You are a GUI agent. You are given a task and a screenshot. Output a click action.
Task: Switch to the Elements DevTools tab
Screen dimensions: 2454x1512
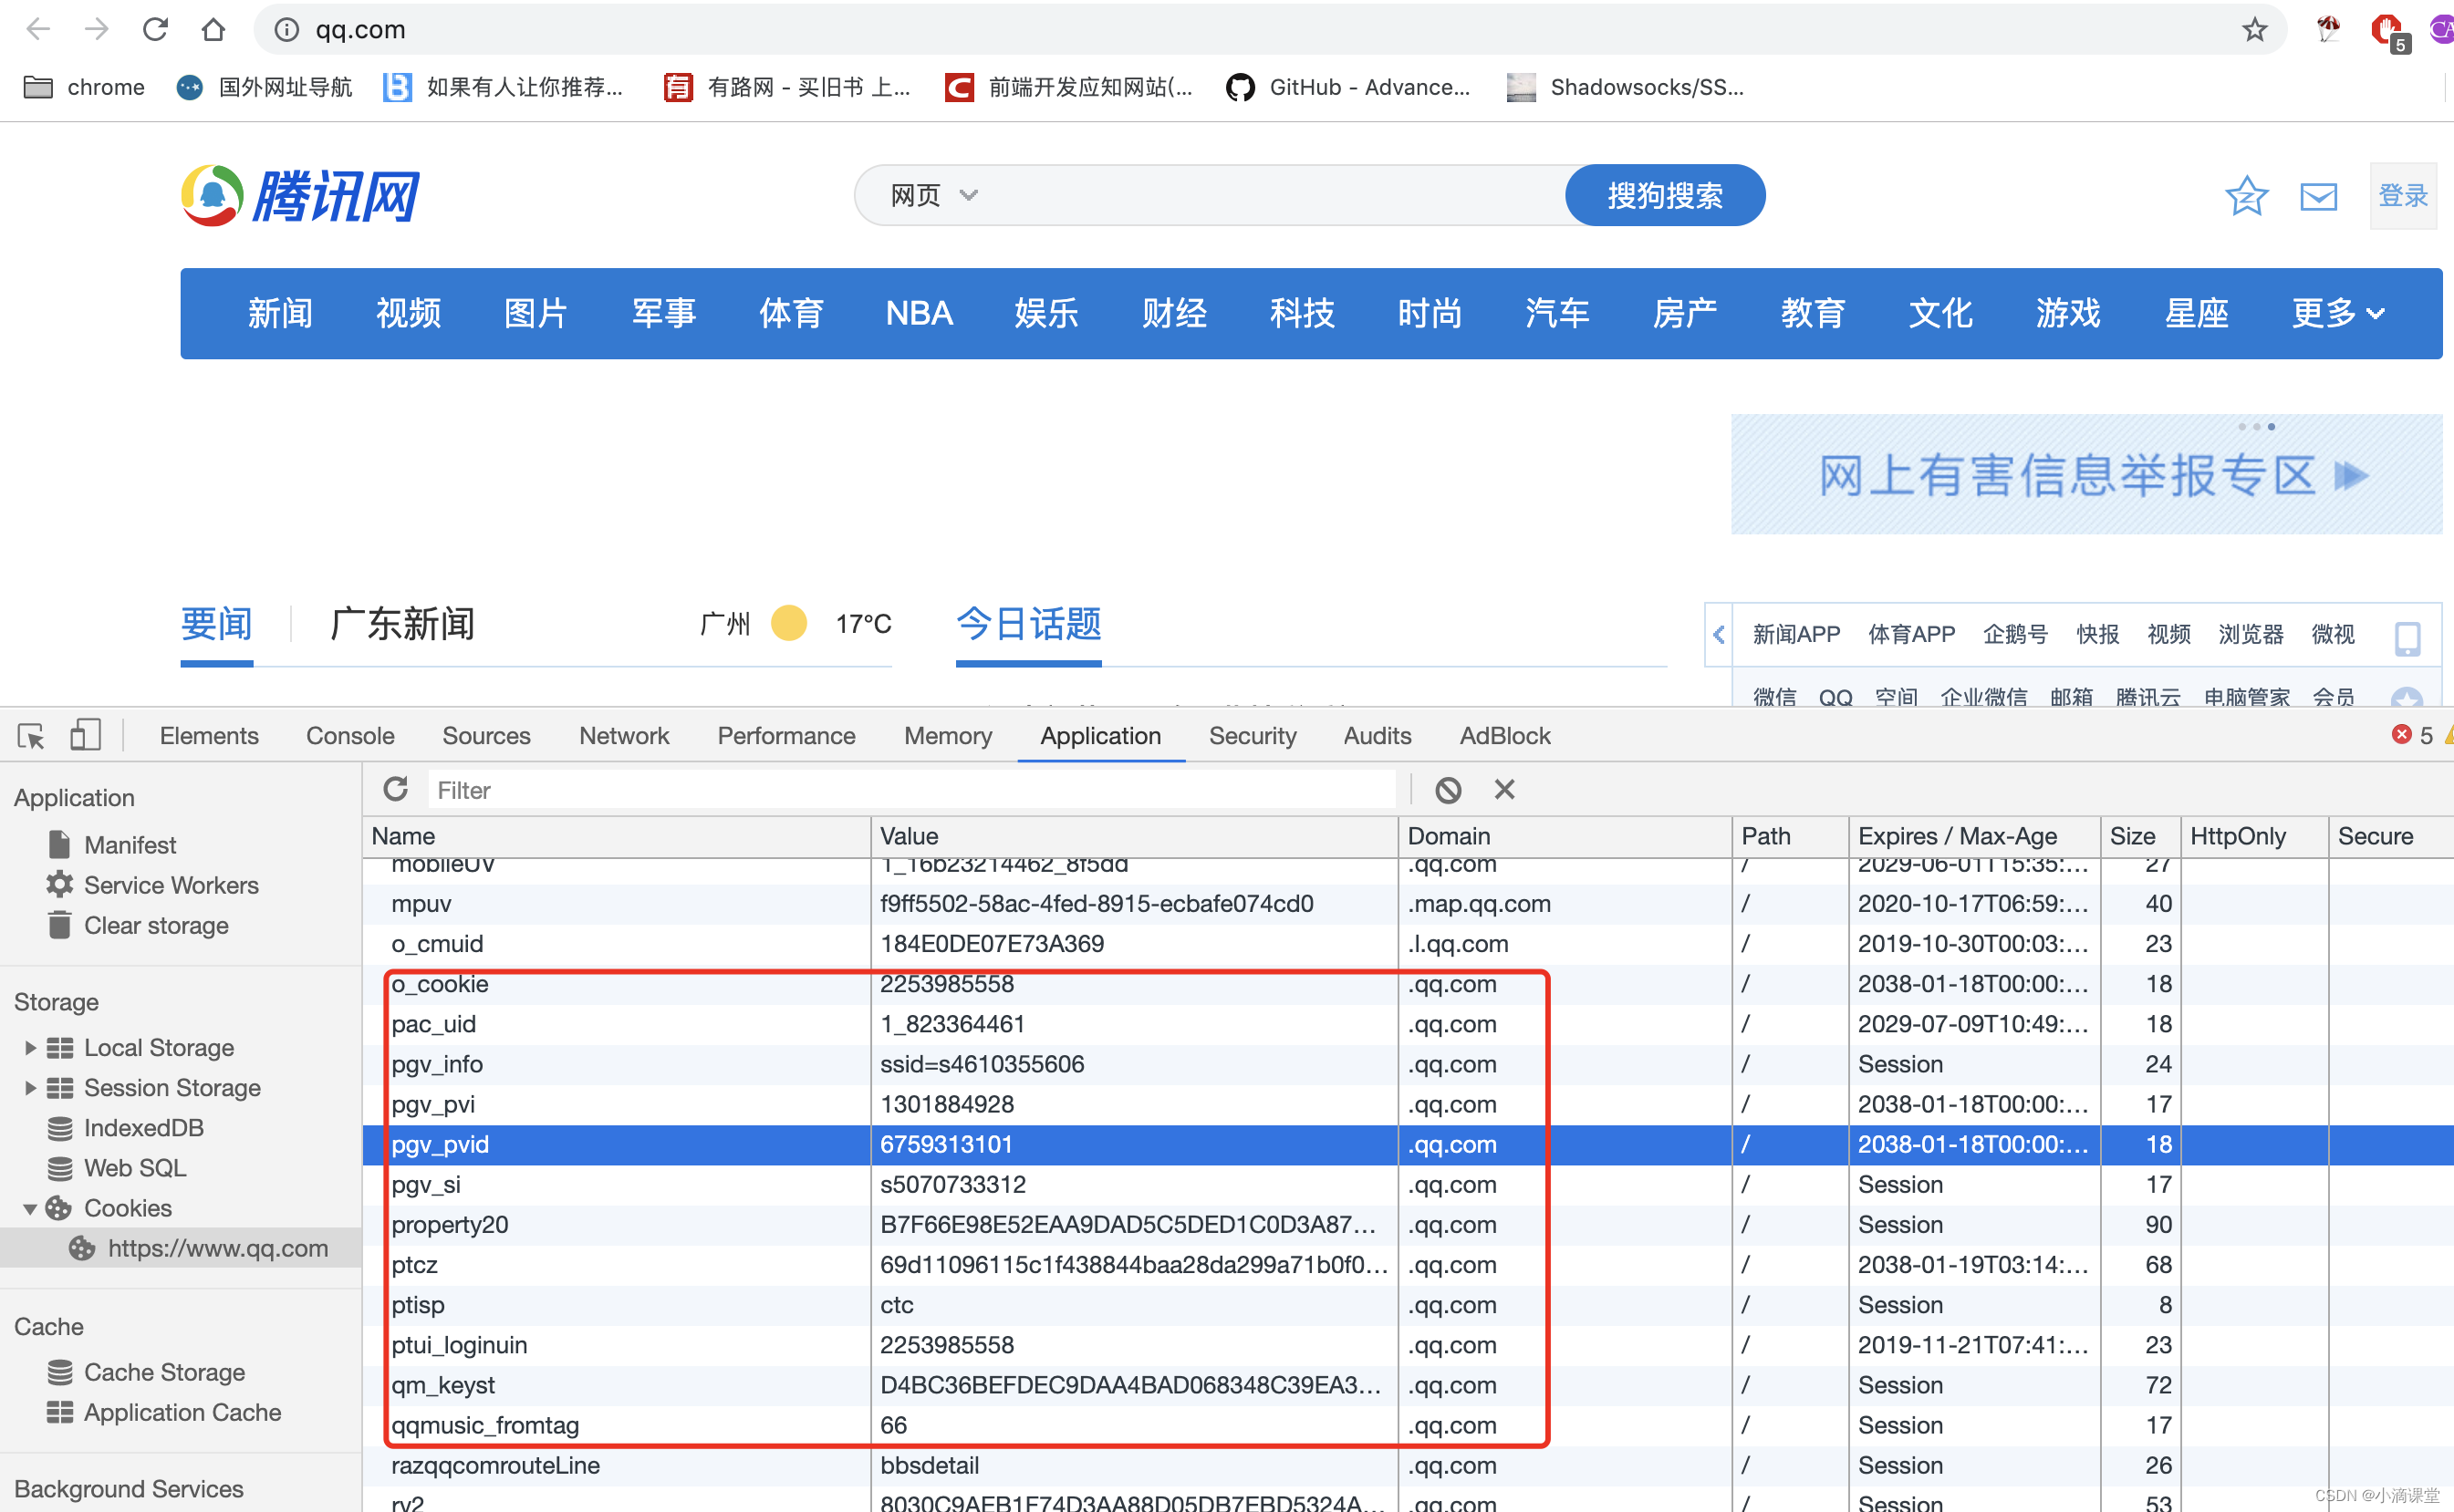(x=209, y=736)
